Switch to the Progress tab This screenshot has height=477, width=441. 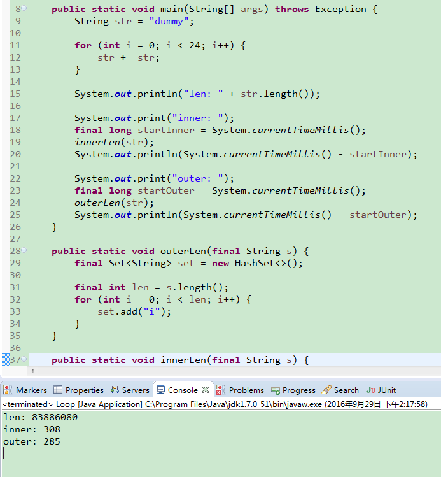(x=293, y=390)
